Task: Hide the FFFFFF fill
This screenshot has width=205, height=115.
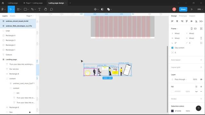Action: [196, 91]
